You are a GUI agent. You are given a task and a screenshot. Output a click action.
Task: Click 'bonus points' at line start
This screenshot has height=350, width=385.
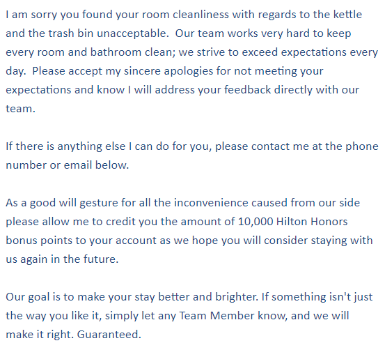39,241
